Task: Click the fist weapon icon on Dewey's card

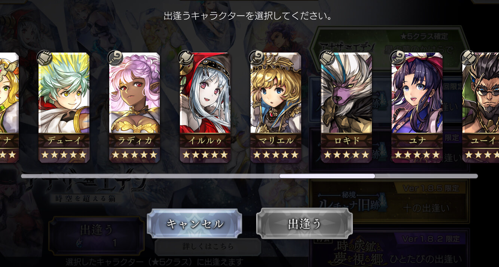Action: tap(45, 58)
